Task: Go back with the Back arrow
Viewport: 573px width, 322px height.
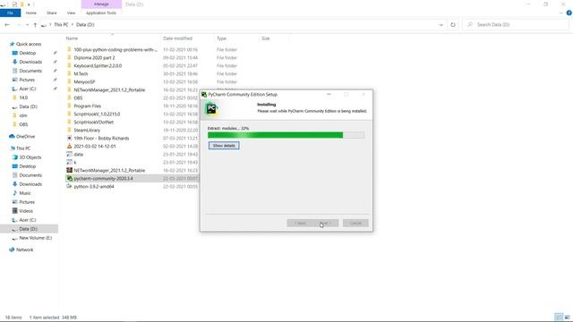Action: tap(7, 24)
